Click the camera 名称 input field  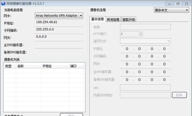point(145,27)
